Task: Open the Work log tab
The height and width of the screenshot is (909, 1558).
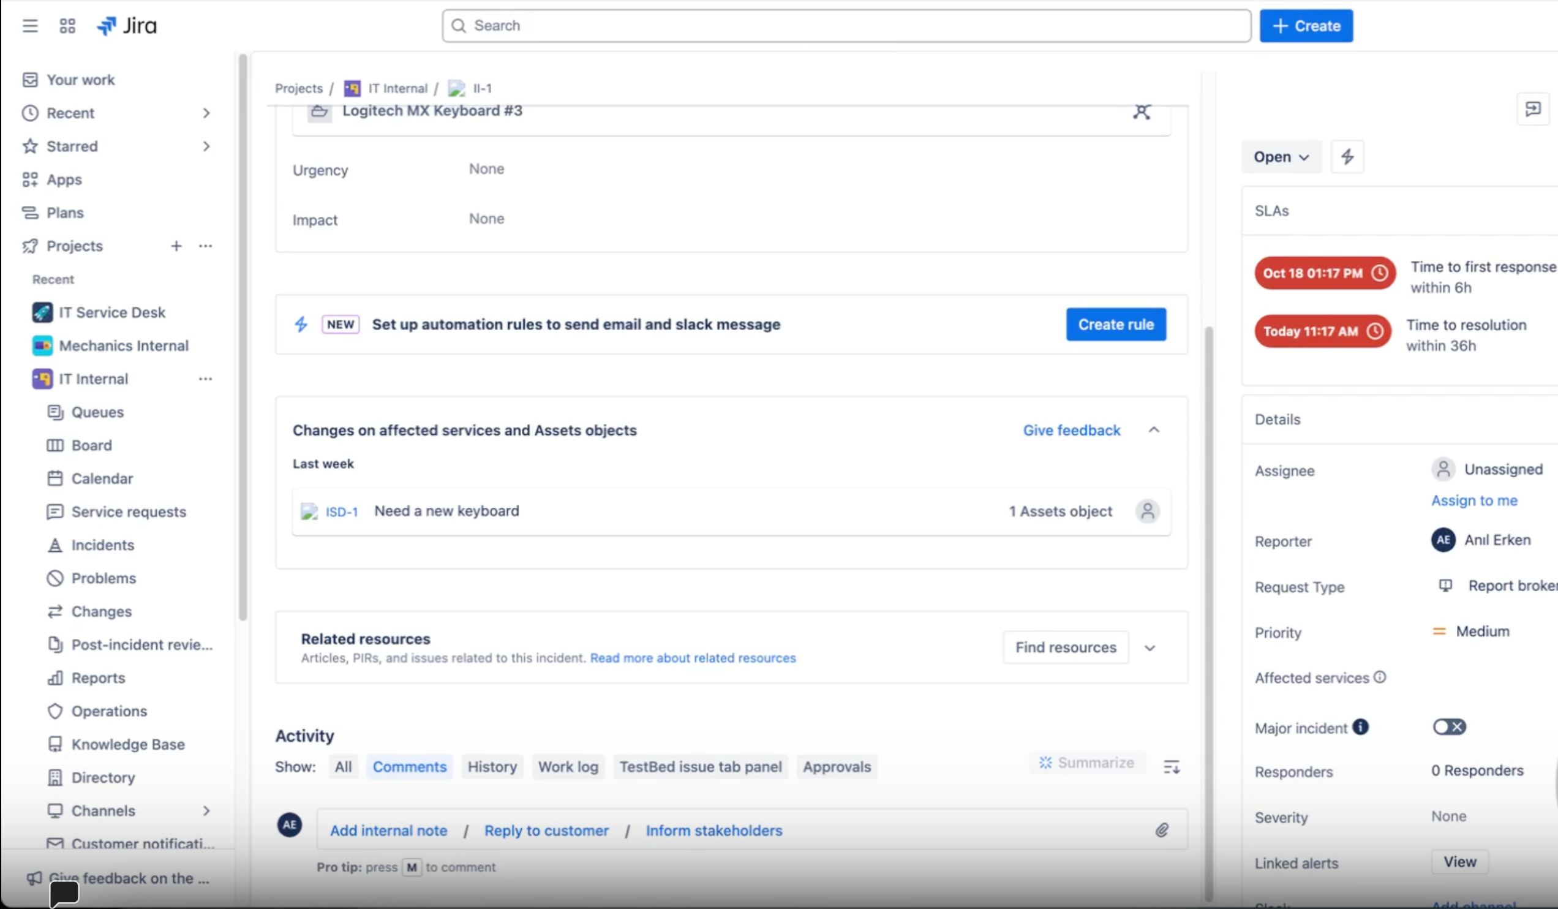Action: (568, 766)
